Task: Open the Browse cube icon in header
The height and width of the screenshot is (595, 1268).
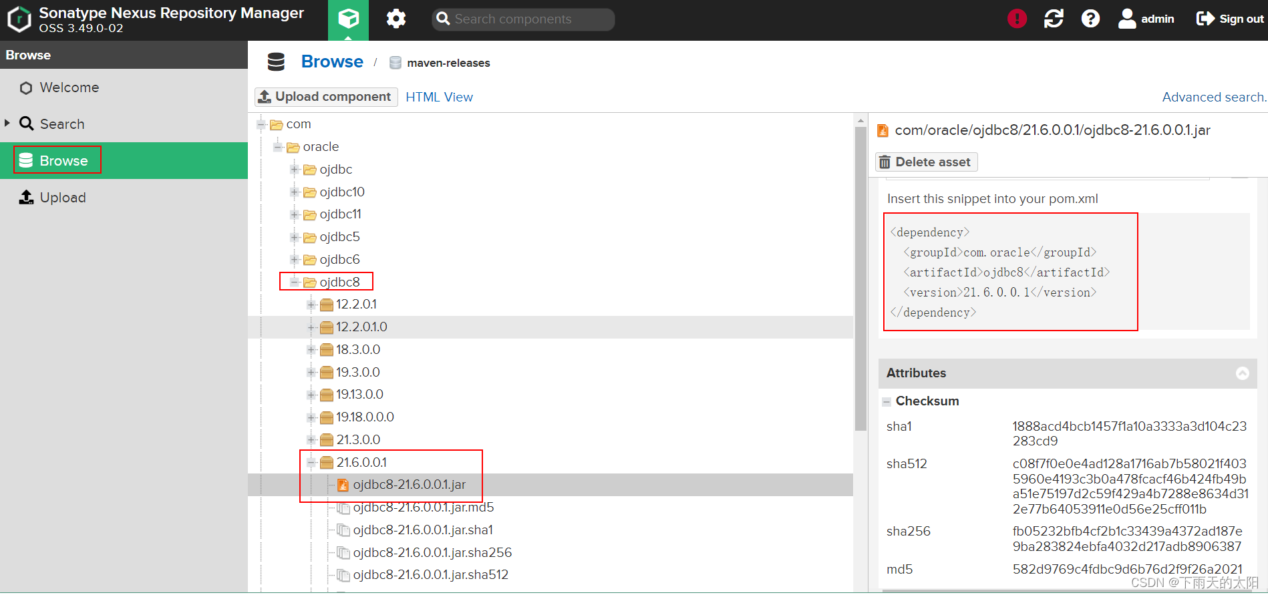Action: 348,19
